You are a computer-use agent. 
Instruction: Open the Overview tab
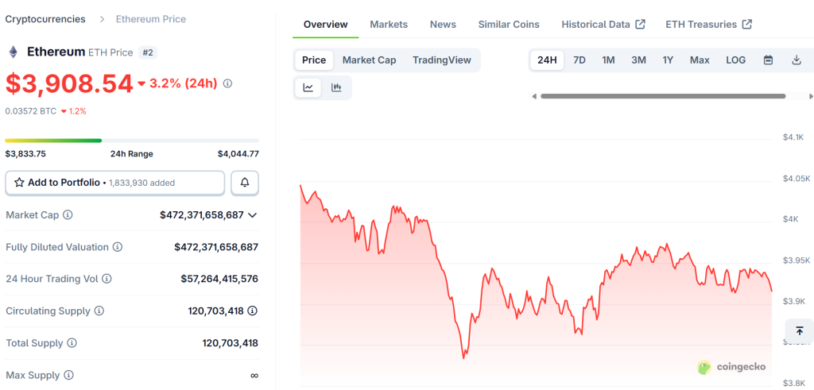point(325,25)
